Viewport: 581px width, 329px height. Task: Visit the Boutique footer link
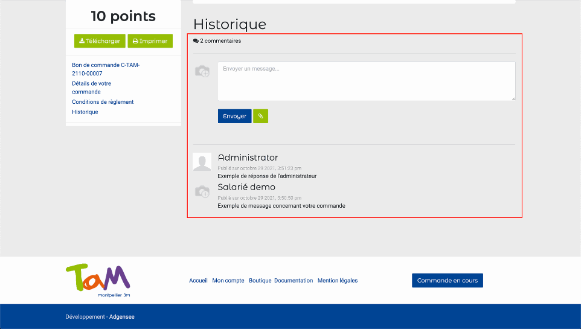pos(260,281)
